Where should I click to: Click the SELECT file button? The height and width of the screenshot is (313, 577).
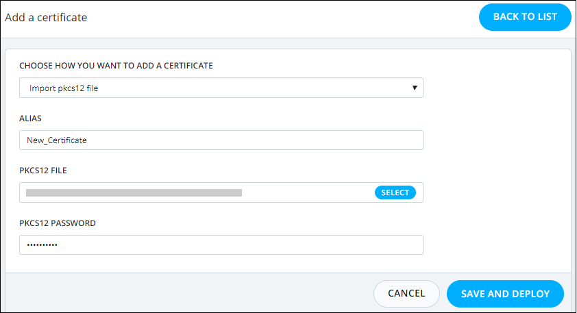coord(395,192)
